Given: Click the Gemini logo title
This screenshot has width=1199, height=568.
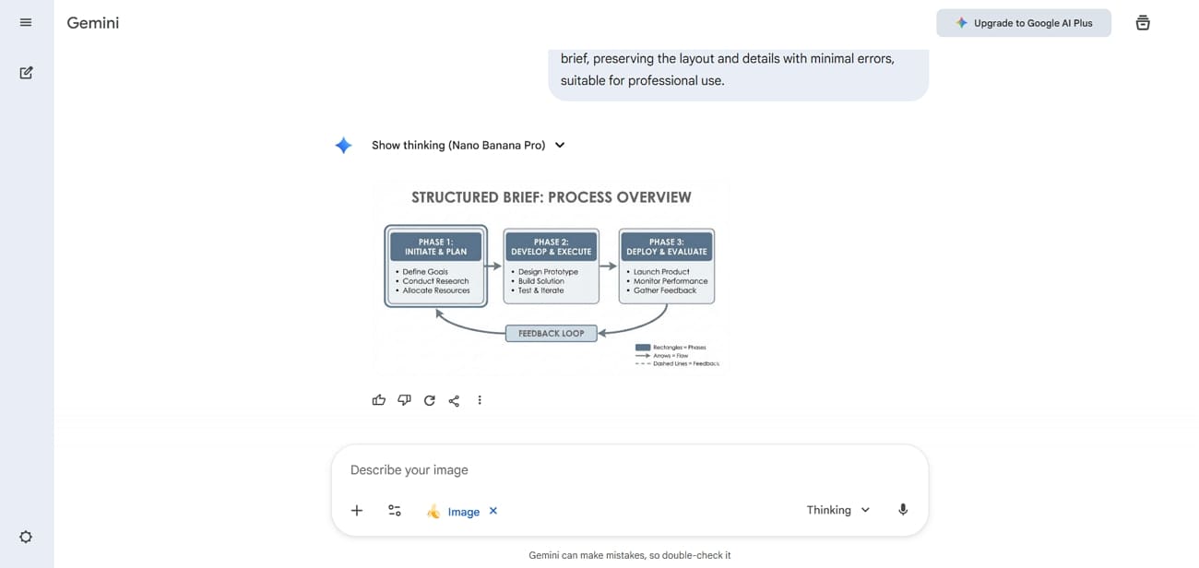Looking at the screenshot, I should (92, 23).
